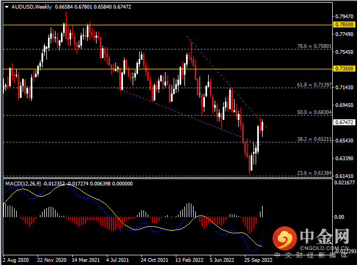Select the 0.73500 horizontal line price tag

[344, 69]
